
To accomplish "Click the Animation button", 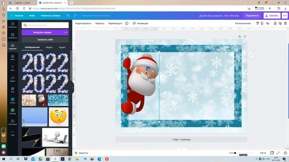I will [x=140, y=23].
